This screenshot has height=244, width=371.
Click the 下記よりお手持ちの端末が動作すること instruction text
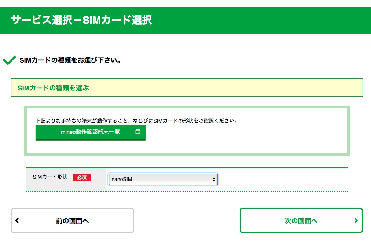(136, 121)
